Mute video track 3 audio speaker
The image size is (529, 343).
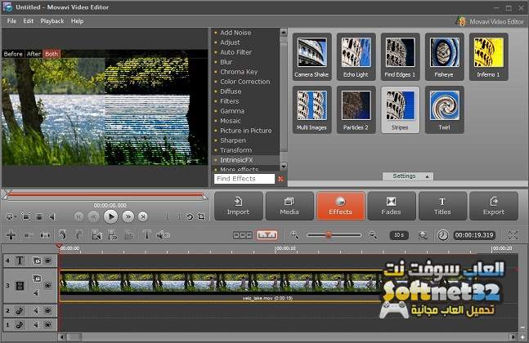coord(37,293)
